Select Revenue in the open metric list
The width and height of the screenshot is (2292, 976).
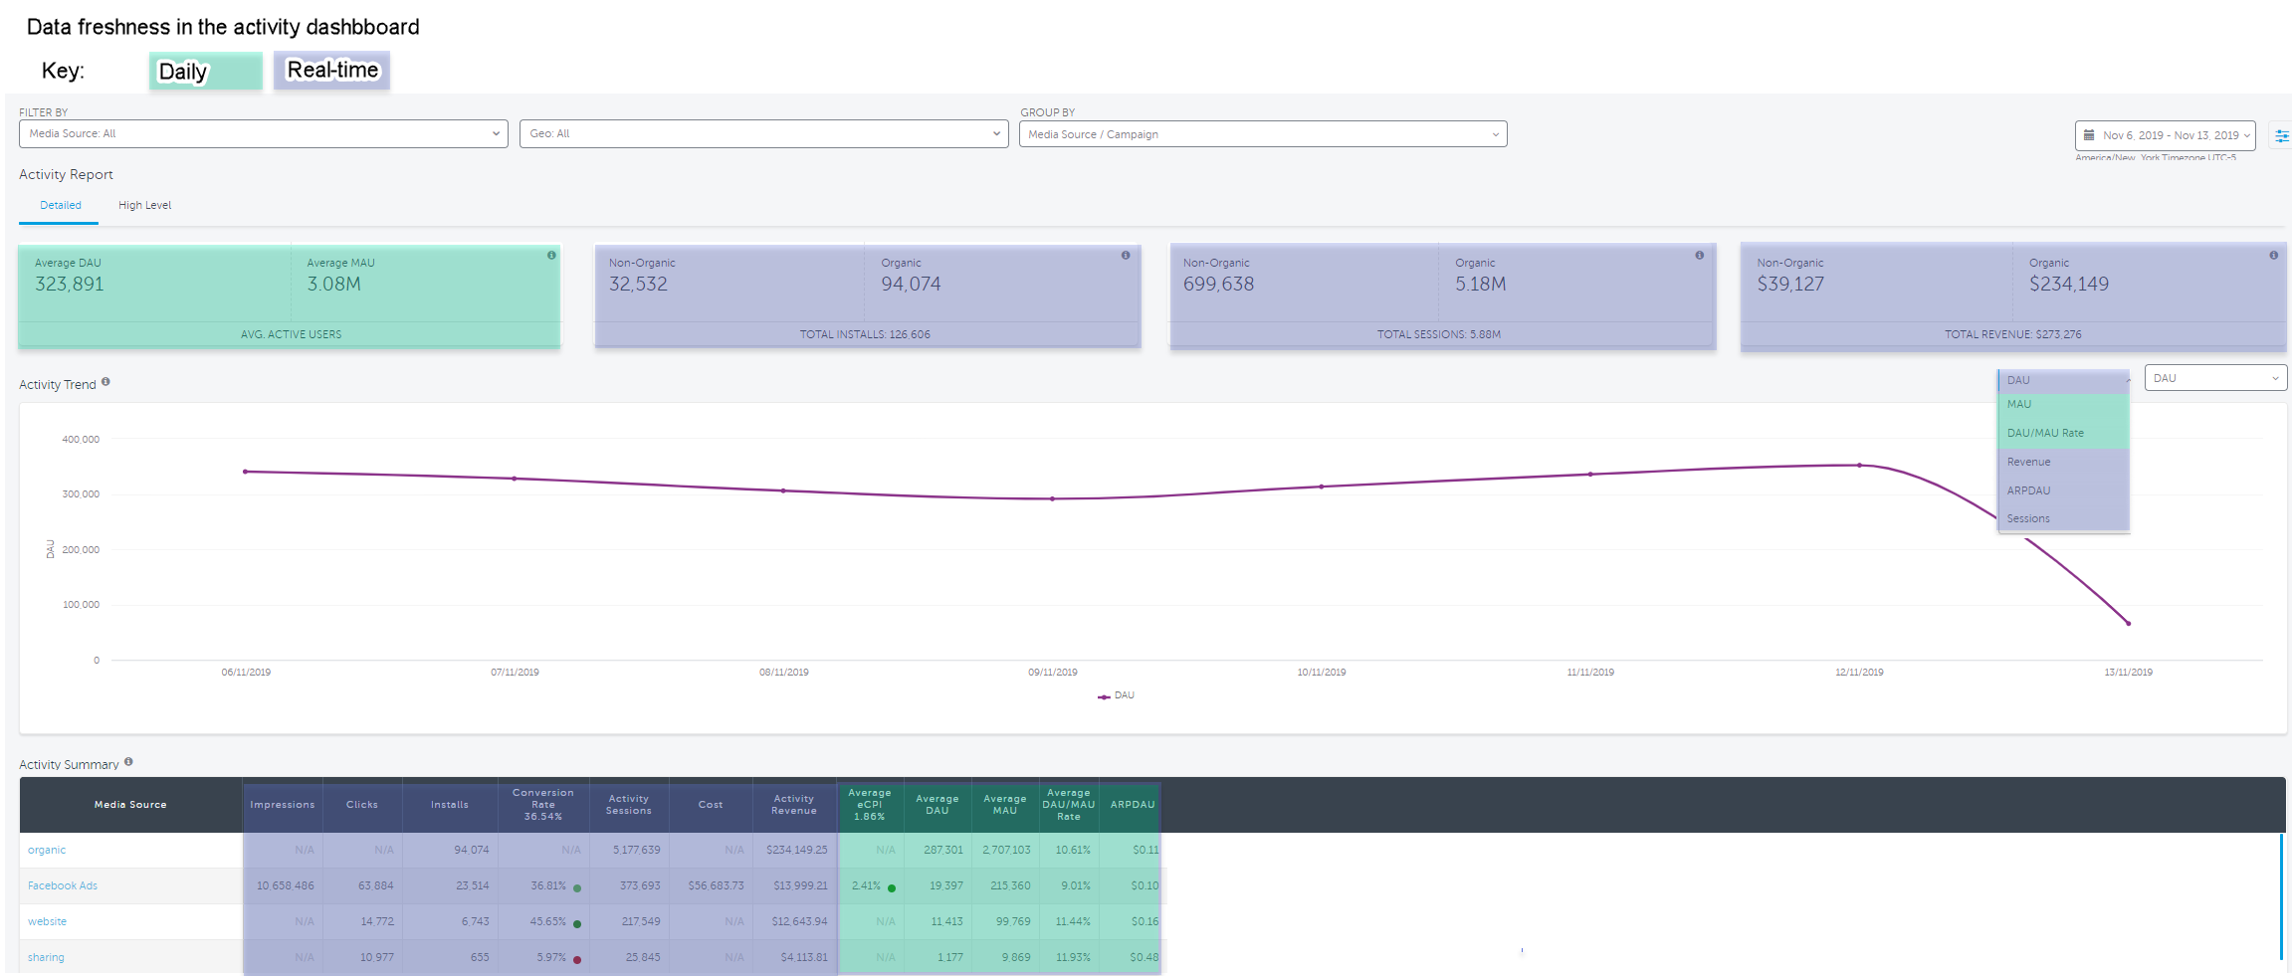click(2028, 462)
